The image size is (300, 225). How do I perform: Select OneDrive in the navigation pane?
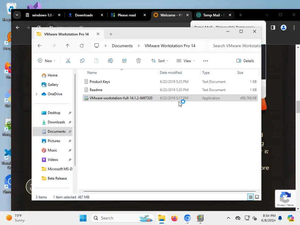coord(52,94)
